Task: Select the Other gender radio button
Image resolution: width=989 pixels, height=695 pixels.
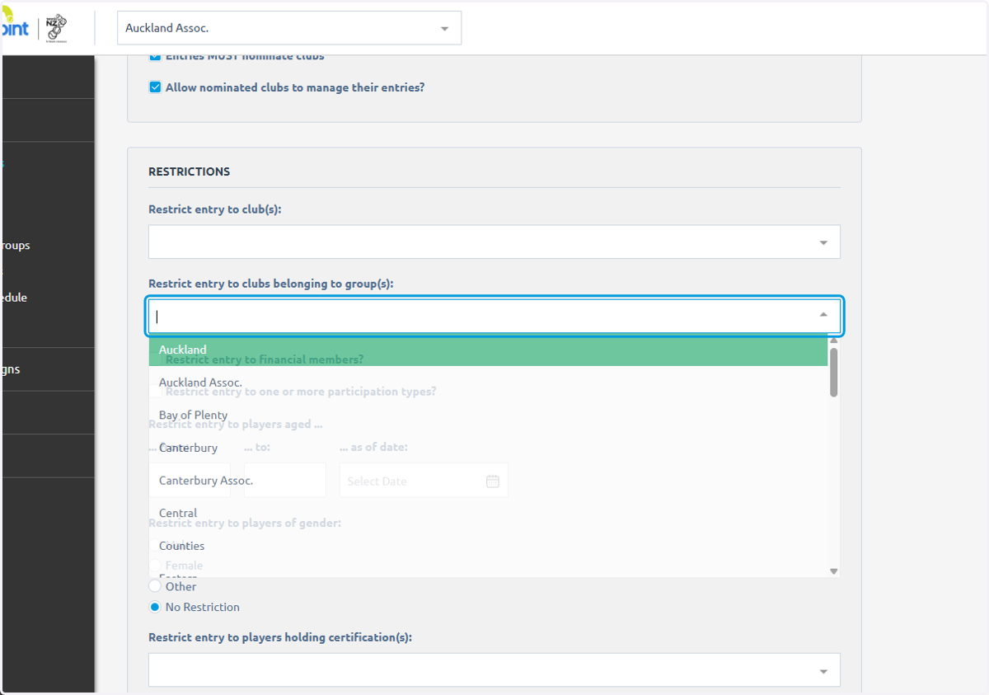Action: click(155, 586)
